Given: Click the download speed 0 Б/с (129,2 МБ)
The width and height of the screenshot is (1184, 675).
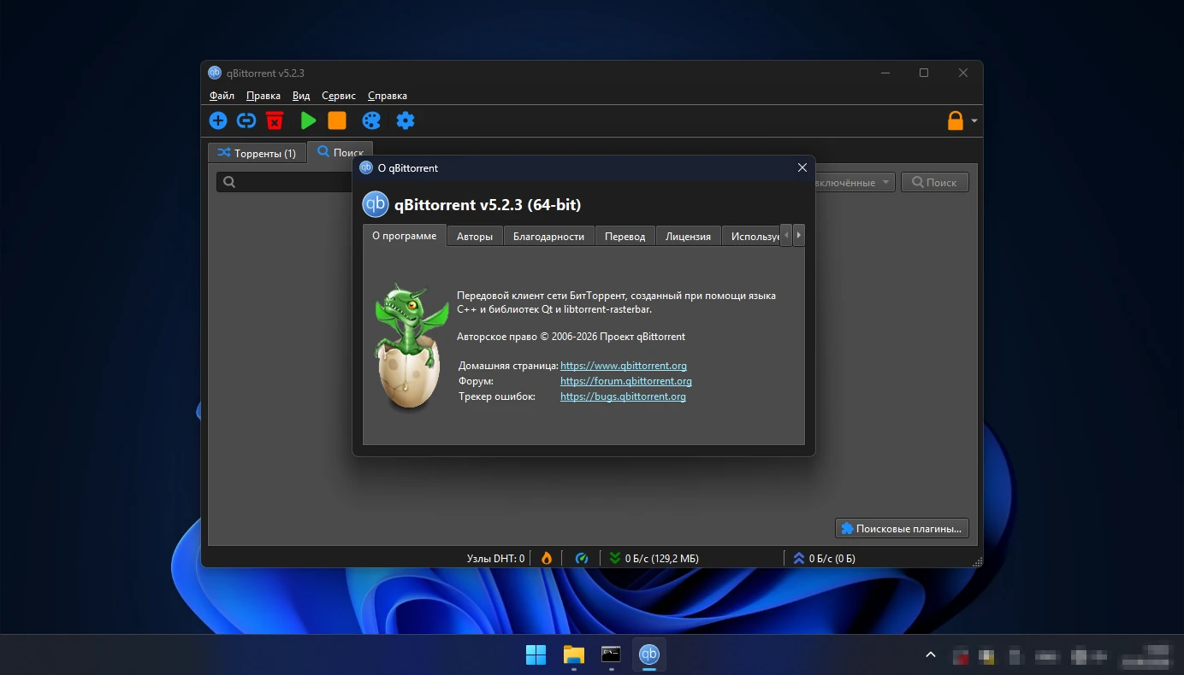Looking at the screenshot, I should (654, 559).
